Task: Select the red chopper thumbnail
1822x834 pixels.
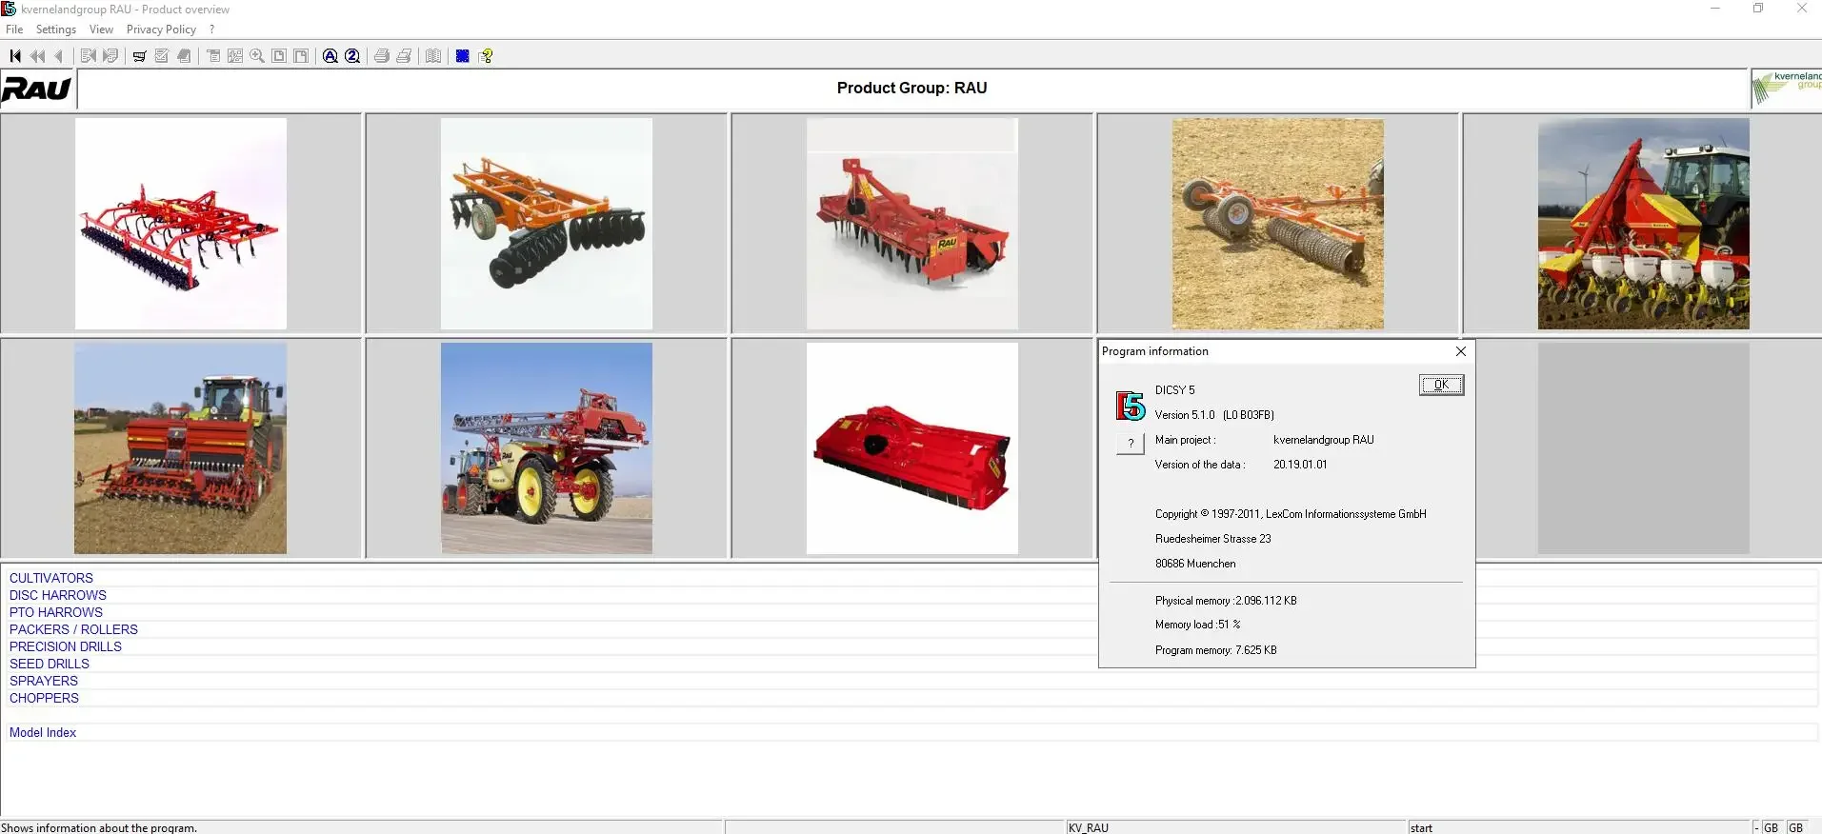Action: point(912,448)
